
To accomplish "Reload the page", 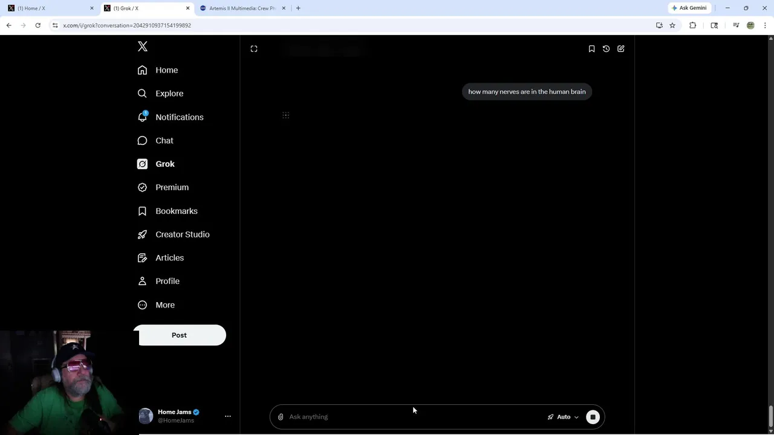I will tap(37, 25).
